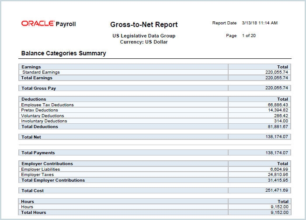Select the Balance Categories Summary heading
This screenshot has height=220, width=306.
63,53
